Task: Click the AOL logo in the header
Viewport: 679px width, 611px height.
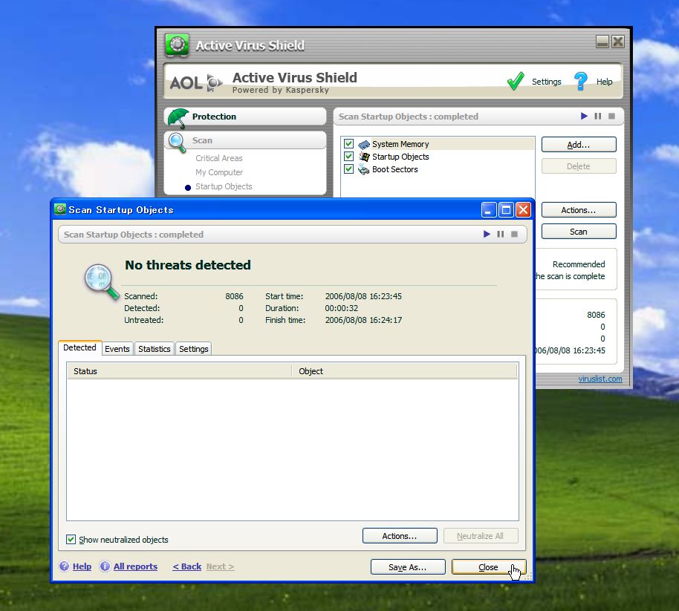Action: click(195, 82)
